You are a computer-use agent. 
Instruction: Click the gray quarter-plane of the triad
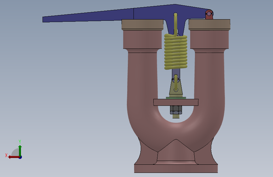coord(15,153)
